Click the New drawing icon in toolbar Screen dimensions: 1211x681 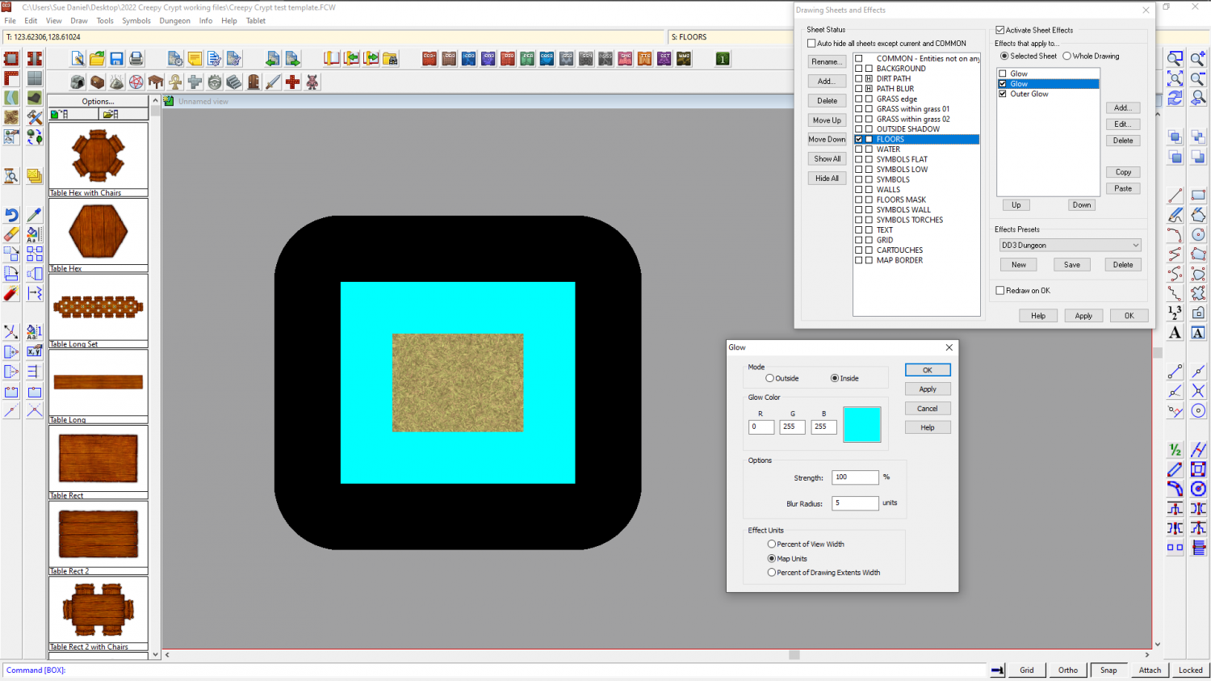tap(78, 58)
